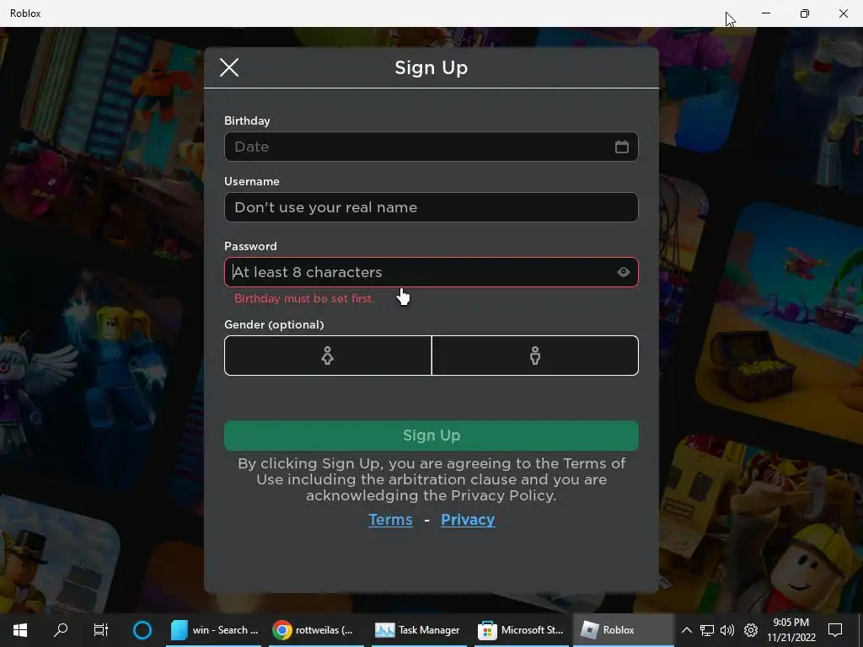The width and height of the screenshot is (863, 647).
Task: Select the male gender option
Action: (535, 356)
